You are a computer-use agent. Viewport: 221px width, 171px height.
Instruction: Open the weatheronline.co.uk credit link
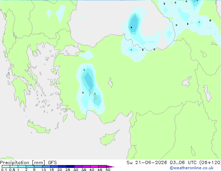(192, 168)
